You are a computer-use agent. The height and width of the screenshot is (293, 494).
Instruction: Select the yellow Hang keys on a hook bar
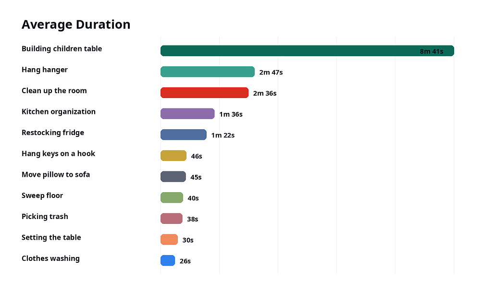[x=173, y=156]
